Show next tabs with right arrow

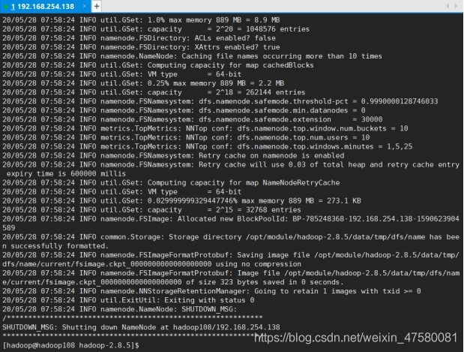456,6
